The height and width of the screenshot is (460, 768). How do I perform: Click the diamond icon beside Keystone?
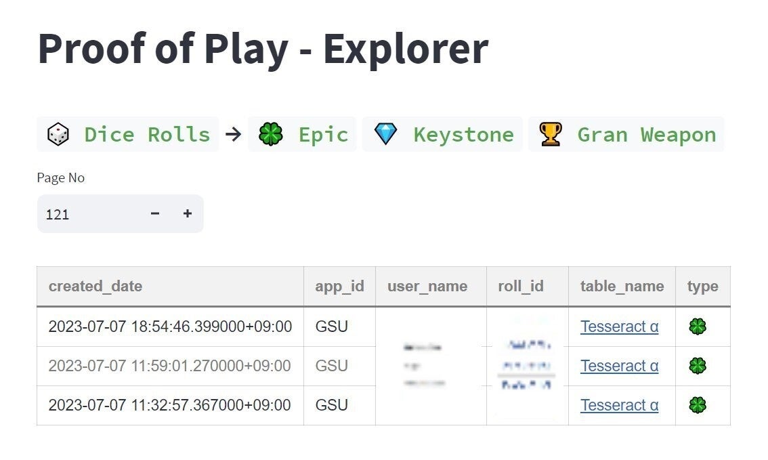[x=386, y=134]
